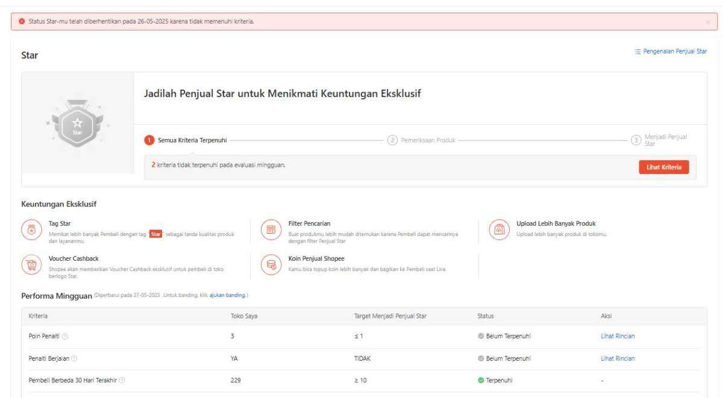The height and width of the screenshot is (398, 723).
Task: Click the ≥ 10 target for Pembeli Berbeda
Action: pyautogui.click(x=361, y=381)
